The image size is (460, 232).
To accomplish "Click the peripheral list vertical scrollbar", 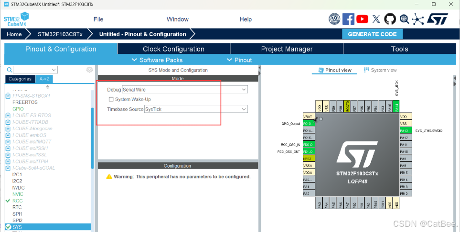I will coord(92,138).
